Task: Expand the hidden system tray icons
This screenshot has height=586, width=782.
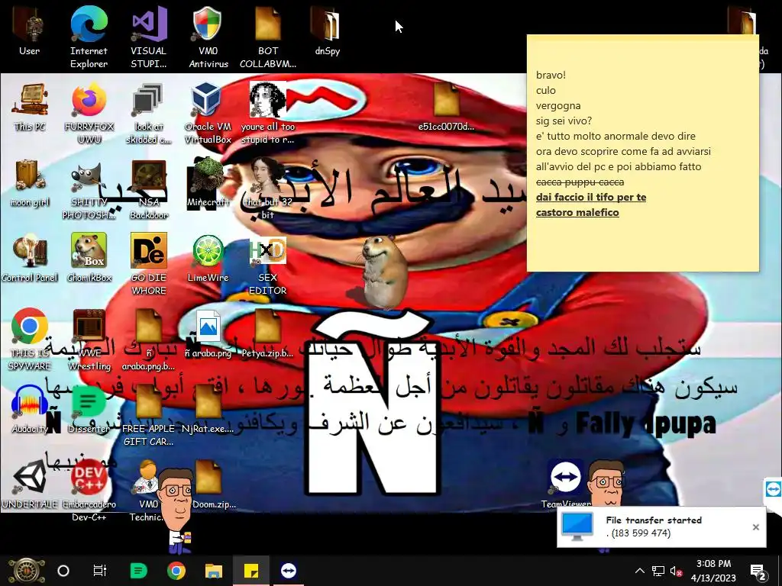Action: click(640, 571)
